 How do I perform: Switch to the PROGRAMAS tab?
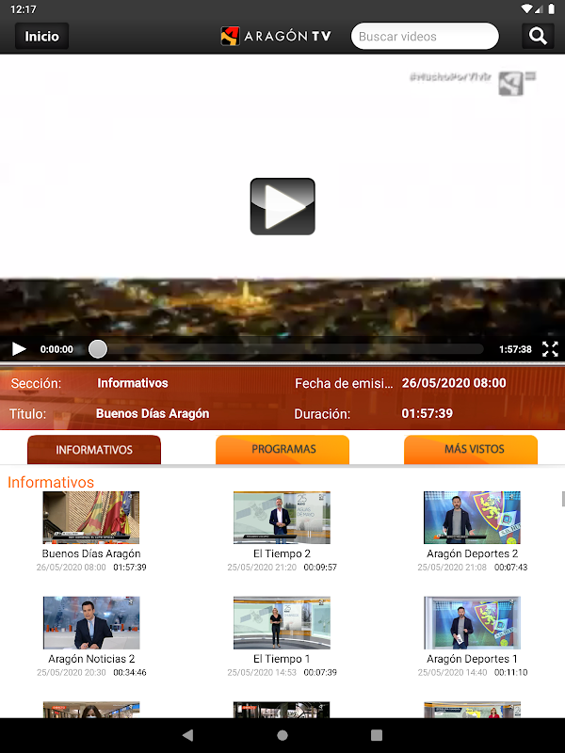pyautogui.click(x=282, y=450)
